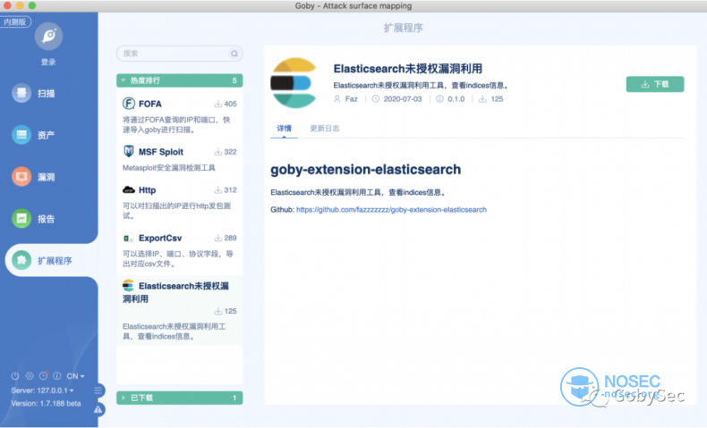Click the Elasticsearch未授权漏洞利用 detail title
The height and width of the screenshot is (428, 707).
click(407, 69)
